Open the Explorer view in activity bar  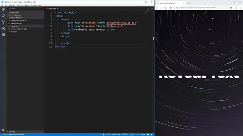point(3,9)
